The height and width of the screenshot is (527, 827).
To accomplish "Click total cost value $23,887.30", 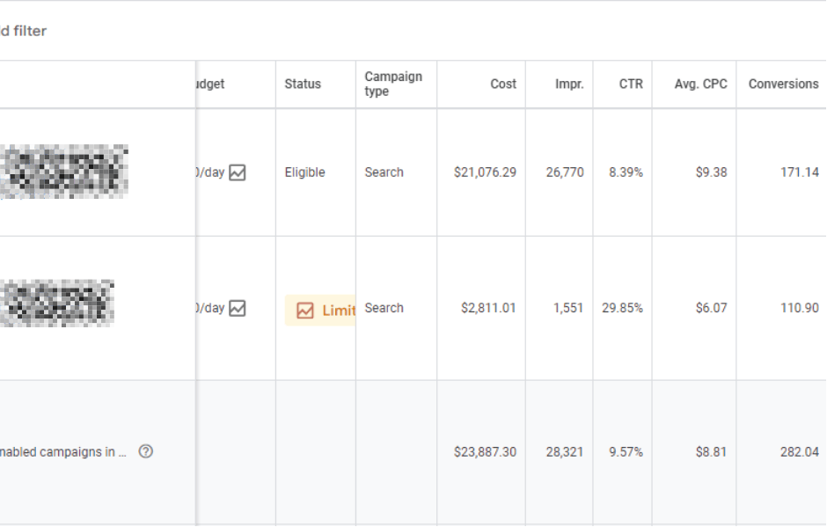I will 485,452.
